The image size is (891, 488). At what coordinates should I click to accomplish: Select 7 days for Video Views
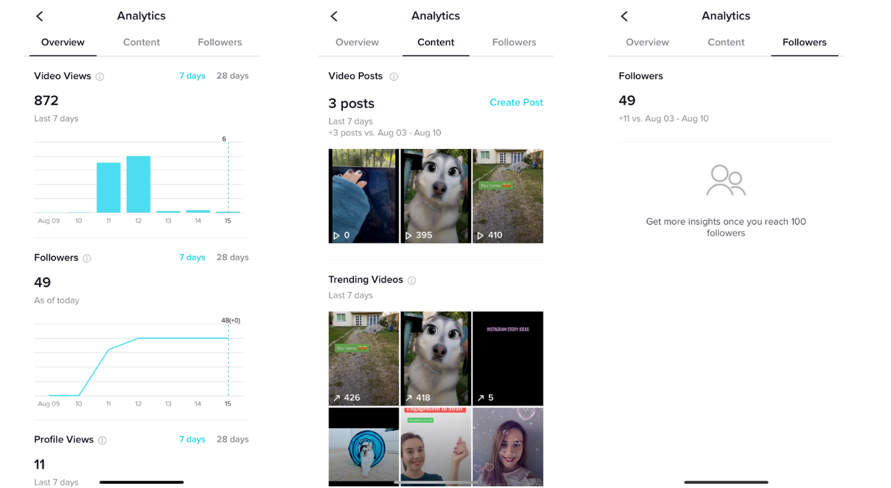[192, 76]
